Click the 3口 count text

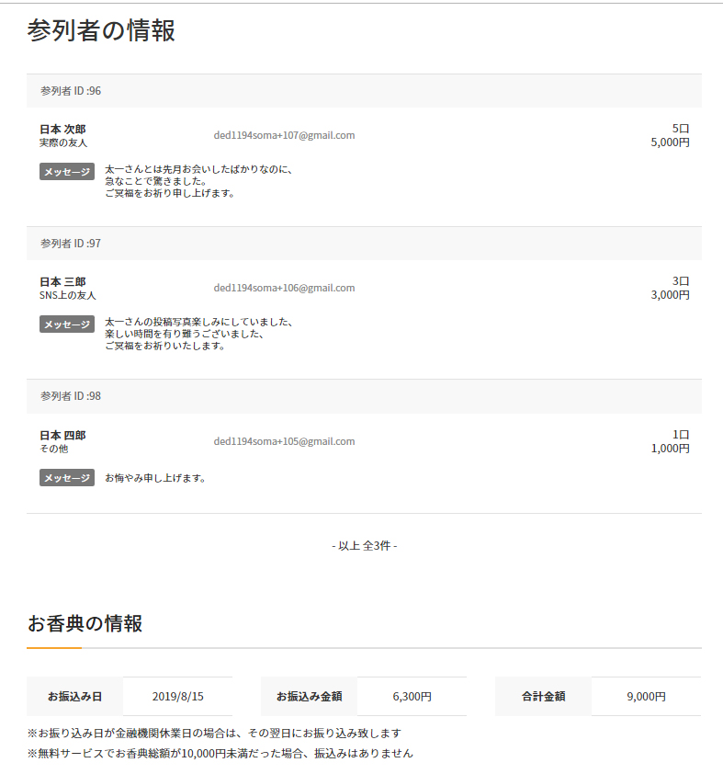[x=681, y=281]
